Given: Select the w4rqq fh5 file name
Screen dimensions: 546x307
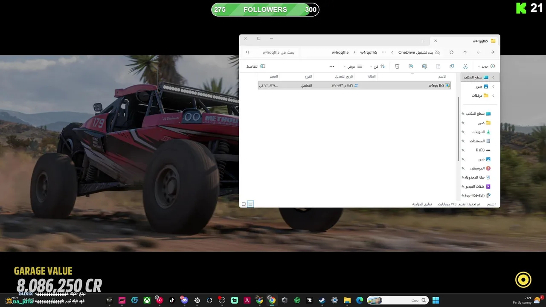Looking at the screenshot, I should [x=436, y=85].
